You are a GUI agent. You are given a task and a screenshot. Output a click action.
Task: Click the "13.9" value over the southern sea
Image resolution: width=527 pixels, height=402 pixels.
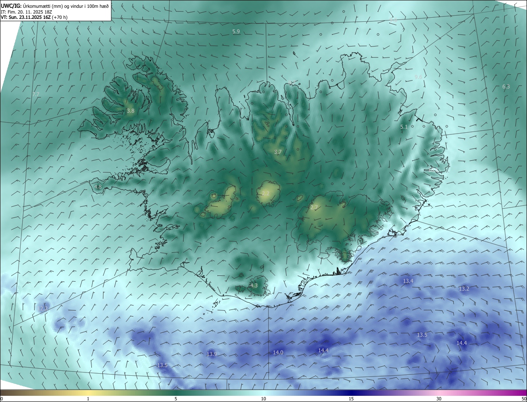212,354
